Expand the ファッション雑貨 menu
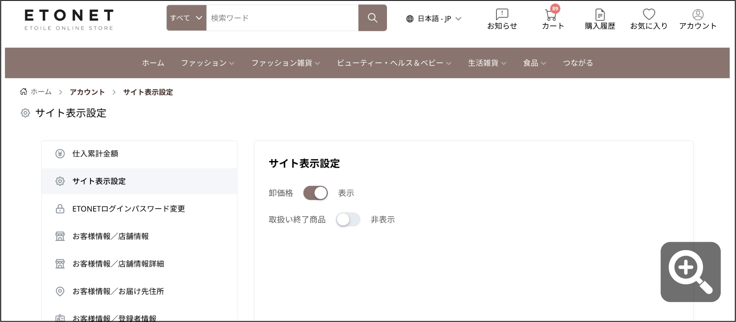Image resolution: width=736 pixels, height=322 pixels. pyautogui.click(x=285, y=63)
